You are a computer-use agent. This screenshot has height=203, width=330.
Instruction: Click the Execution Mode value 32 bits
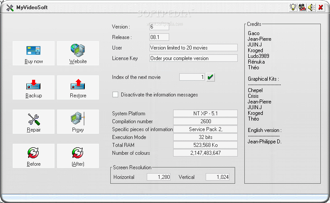205,137
